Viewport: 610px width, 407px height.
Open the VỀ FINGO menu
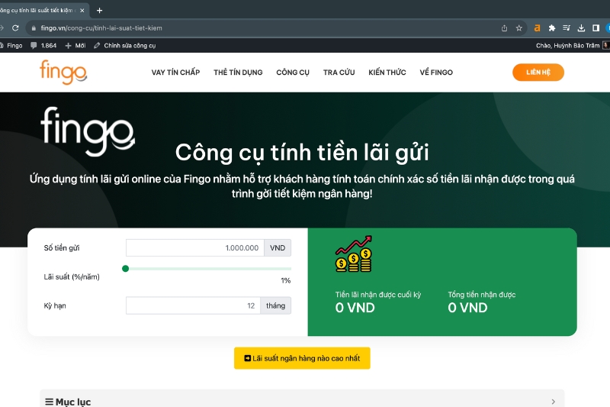click(x=436, y=73)
